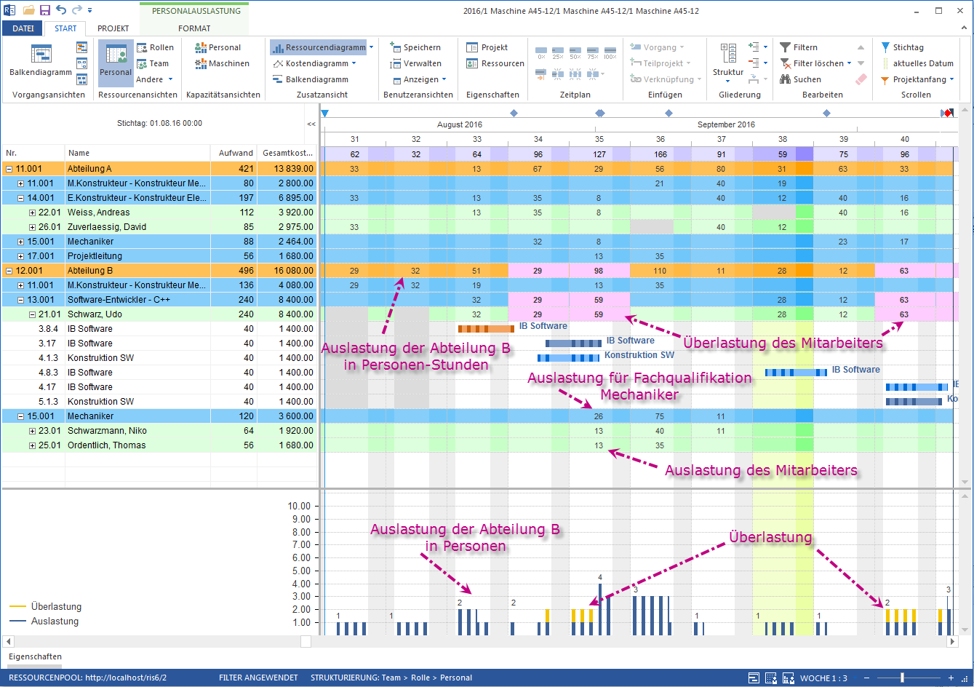Screen dimensions: 974x687
Task: Set progress to 25% complete
Action: pyautogui.click(x=558, y=52)
